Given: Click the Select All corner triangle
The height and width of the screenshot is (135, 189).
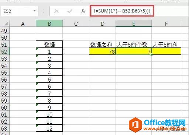Looking at the screenshot, I should [x=6, y=24].
